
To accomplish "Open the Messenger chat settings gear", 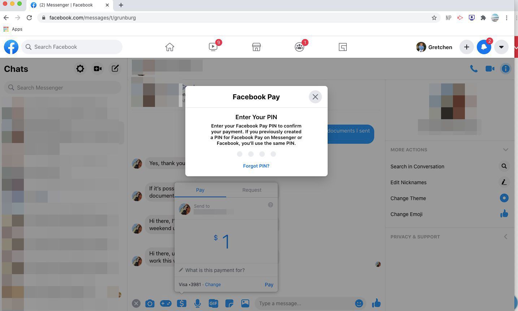I will click(80, 69).
